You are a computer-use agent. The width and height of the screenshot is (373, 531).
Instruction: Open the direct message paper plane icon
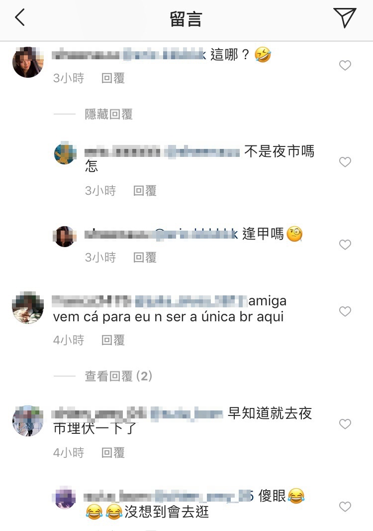[x=345, y=17]
